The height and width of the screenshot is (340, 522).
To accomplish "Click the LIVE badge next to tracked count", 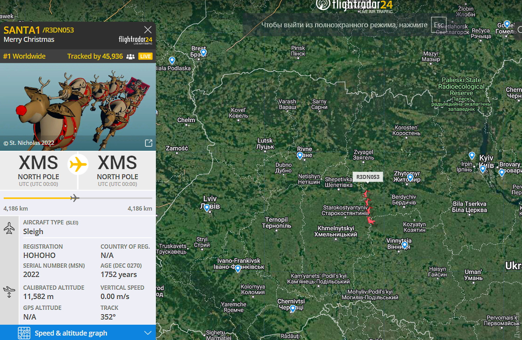I will click(x=145, y=56).
